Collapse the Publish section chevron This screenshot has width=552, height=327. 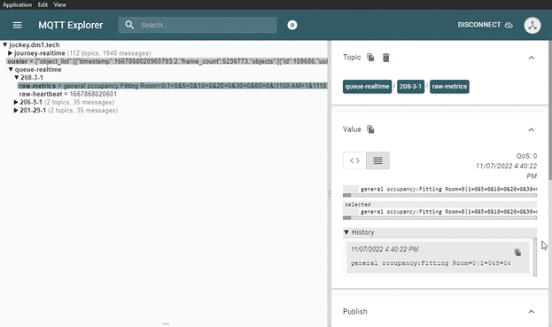click(x=532, y=312)
